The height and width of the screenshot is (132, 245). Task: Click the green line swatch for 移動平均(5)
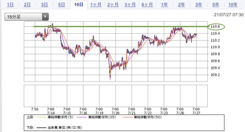click(x=41, y=117)
